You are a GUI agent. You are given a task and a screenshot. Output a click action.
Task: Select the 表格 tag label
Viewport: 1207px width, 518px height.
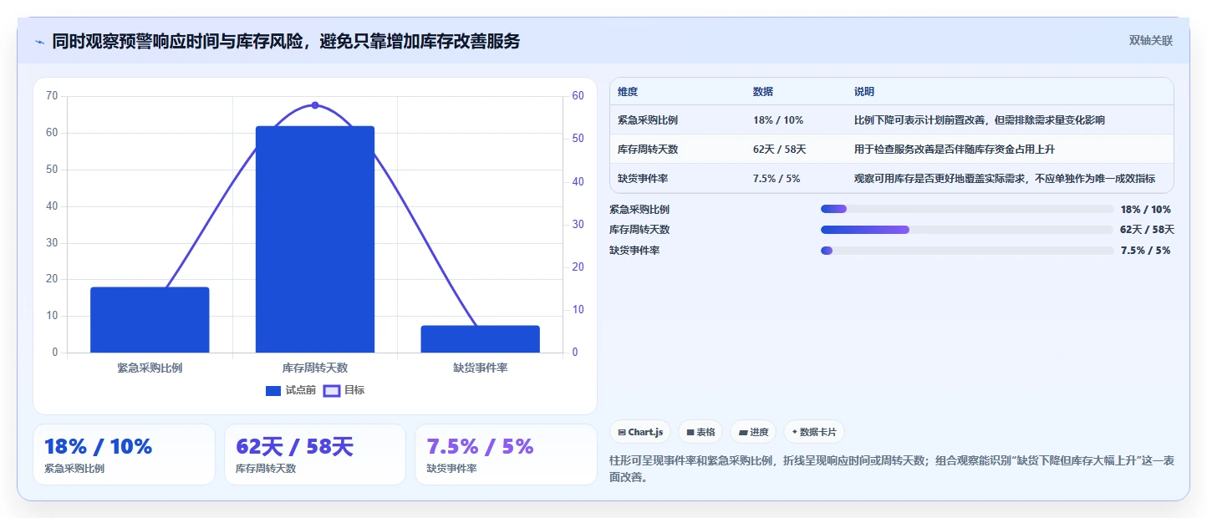[x=705, y=433]
